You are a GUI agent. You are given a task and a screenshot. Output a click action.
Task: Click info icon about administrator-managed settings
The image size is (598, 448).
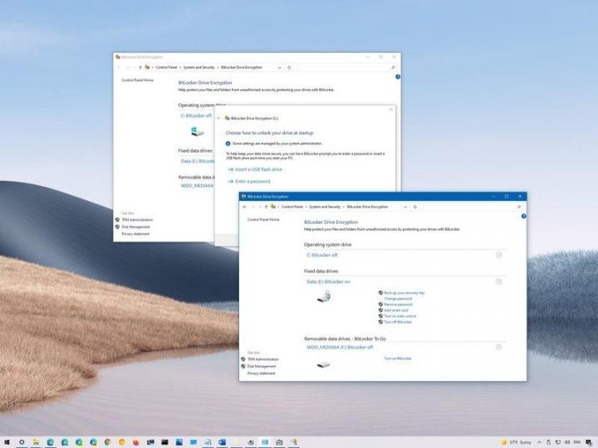tap(228, 144)
